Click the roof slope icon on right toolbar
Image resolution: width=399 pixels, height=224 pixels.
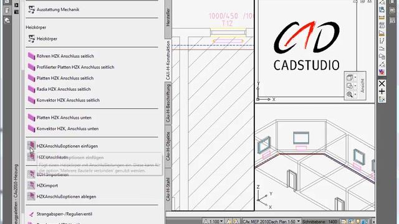coord(382,33)
